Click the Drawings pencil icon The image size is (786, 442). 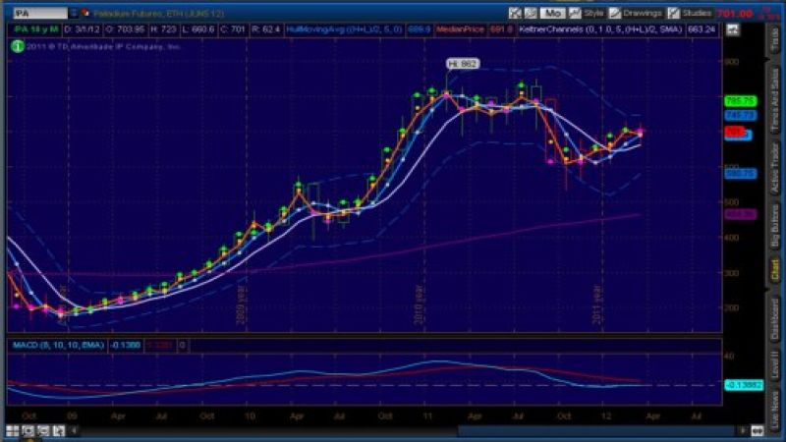click(x=615, y=13)
